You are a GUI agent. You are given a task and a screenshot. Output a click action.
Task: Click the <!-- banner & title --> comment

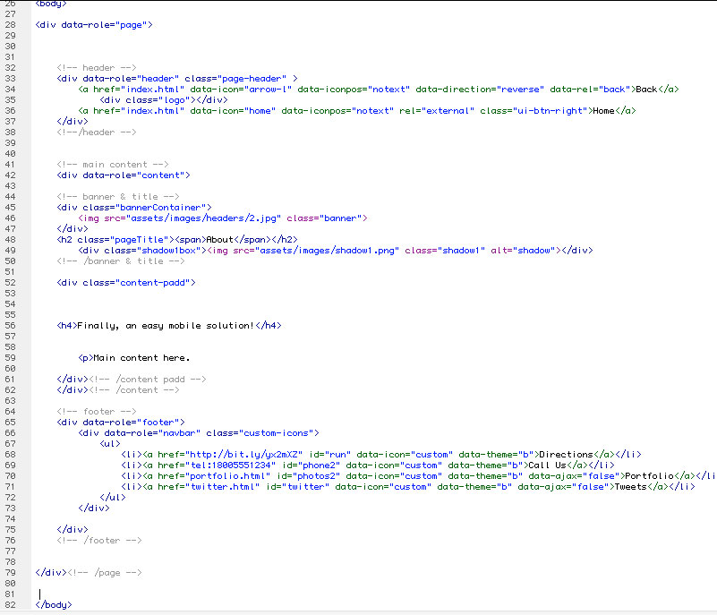[x=118, y=197]
